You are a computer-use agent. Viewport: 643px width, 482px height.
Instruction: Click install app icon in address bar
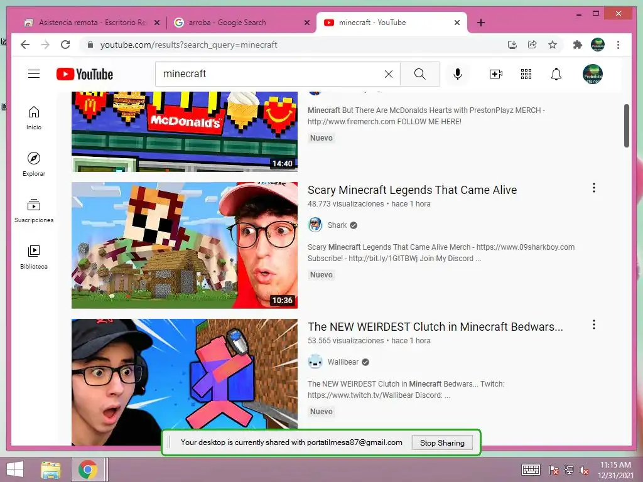tap(512, 45)
